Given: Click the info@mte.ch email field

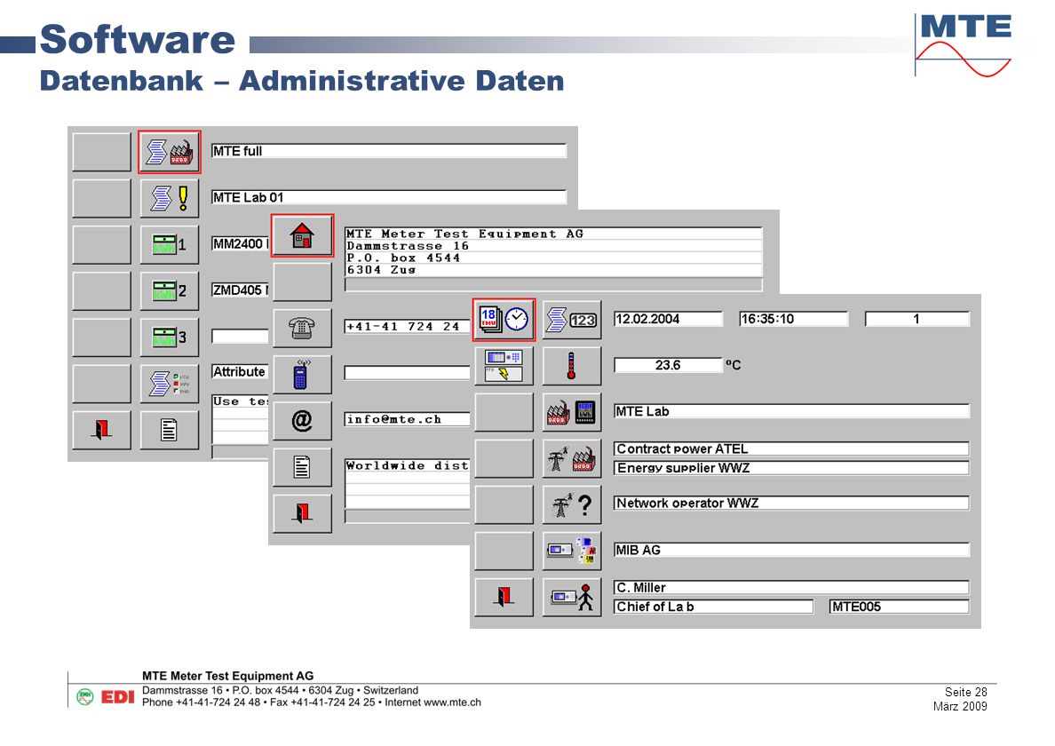Looking at the screenshot, I should pyautogui.click(x=407, y=420).
